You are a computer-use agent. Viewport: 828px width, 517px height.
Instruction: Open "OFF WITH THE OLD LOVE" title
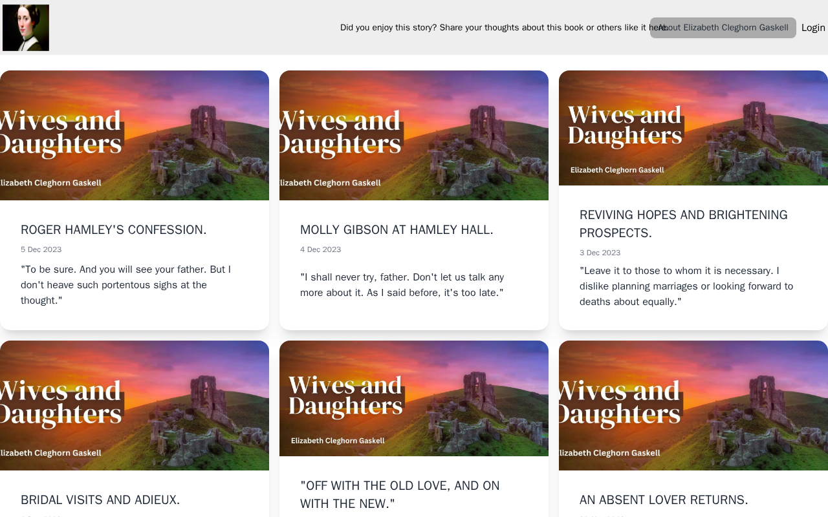(400, 494)
